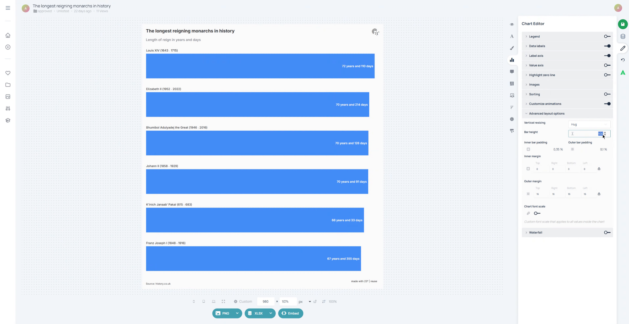Click the Embed button

[290, 313]
